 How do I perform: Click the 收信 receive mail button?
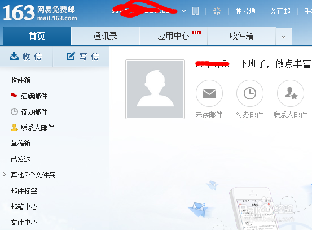click(26, 57)
